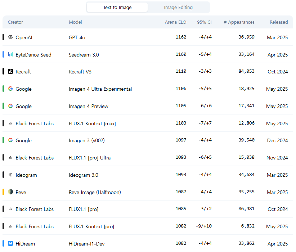Click Seedream 3.0's Apr 2025 release date

[278, 55]
